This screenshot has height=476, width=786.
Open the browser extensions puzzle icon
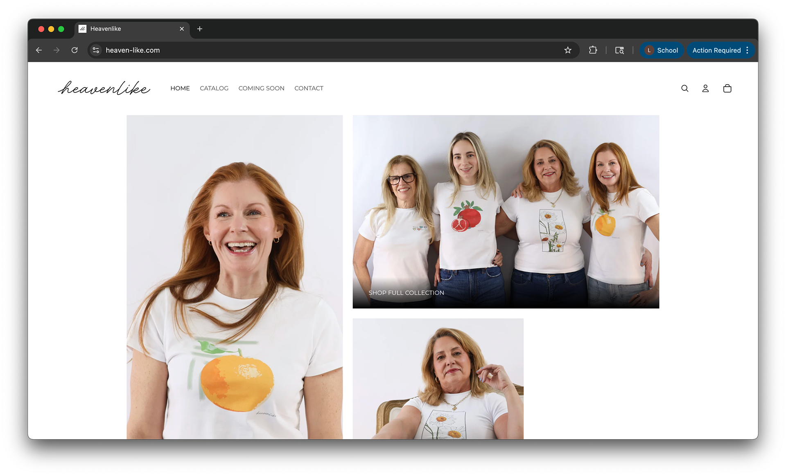(592, 50)
